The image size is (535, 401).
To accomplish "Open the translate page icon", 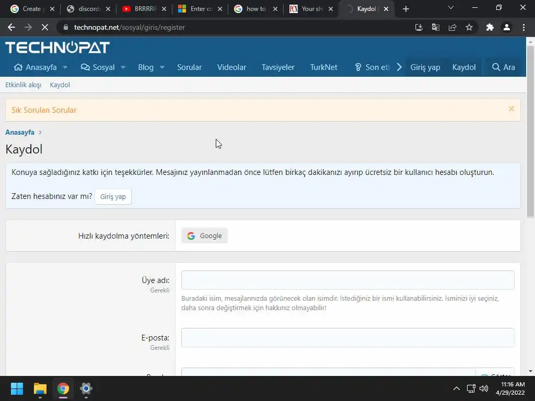I will coord(436,27).
